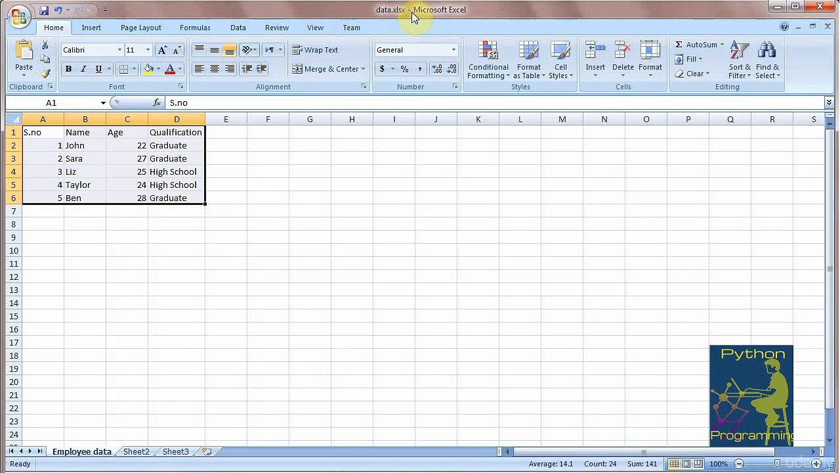840x473 pixels.
Task: Align cell text left
Action: pyautogui.click(x=199, y=68)
